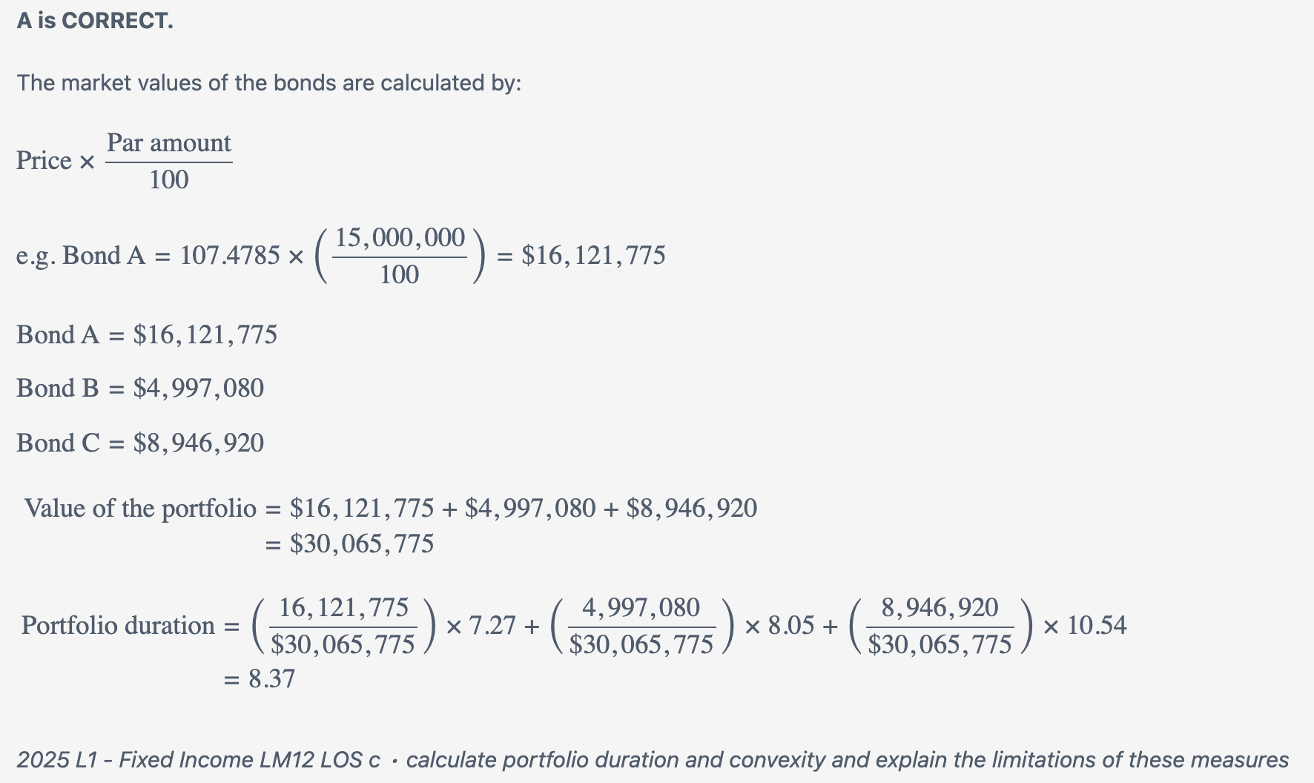Click the "Price ×" term in the formula

[56, 161]
